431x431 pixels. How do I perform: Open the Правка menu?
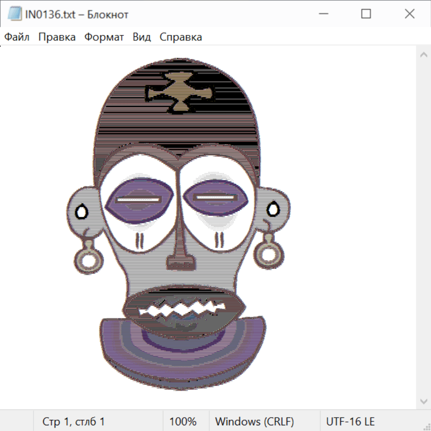point(57,37)
